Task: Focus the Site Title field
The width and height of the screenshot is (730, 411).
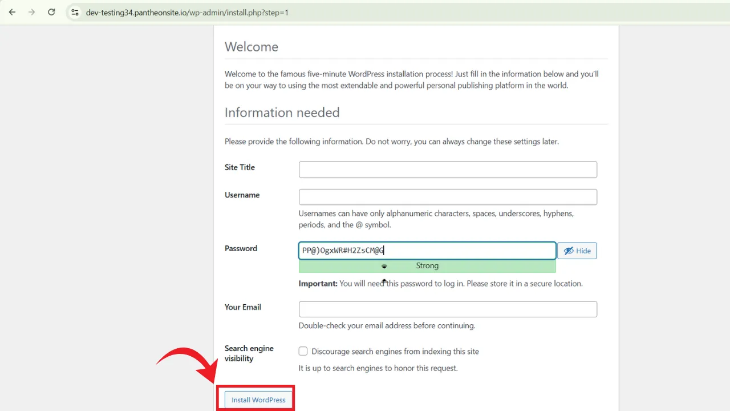Action: [x=448, y=170]
